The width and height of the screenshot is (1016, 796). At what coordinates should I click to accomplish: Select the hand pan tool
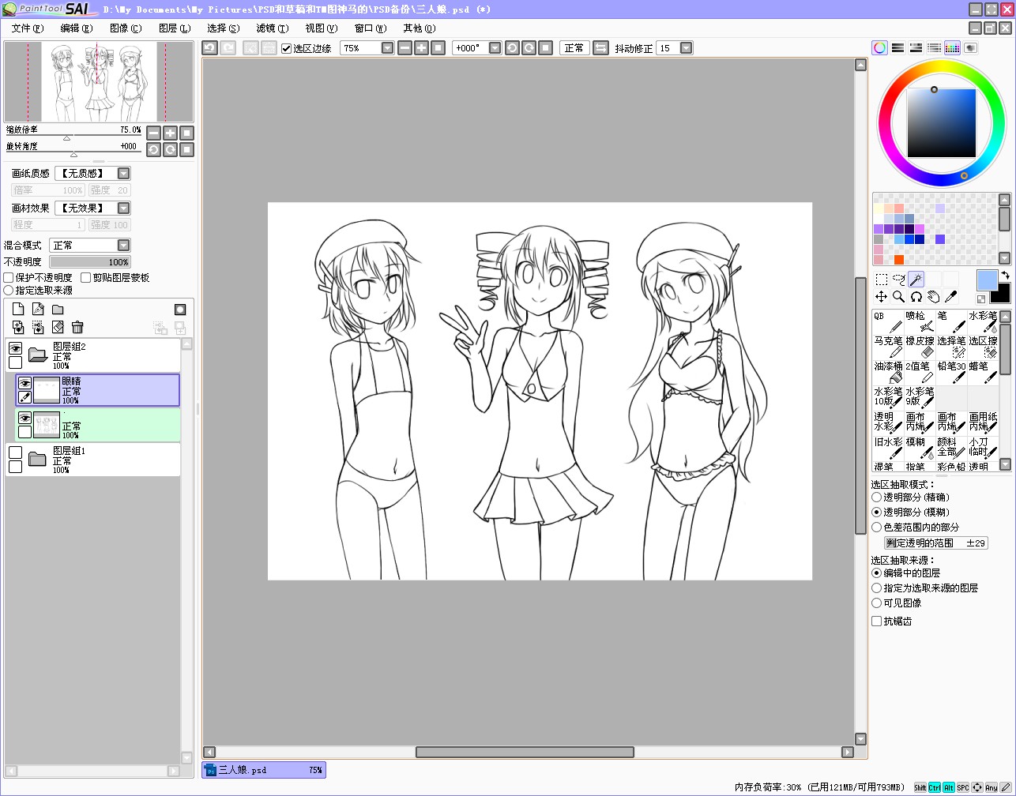coord(933,297)
